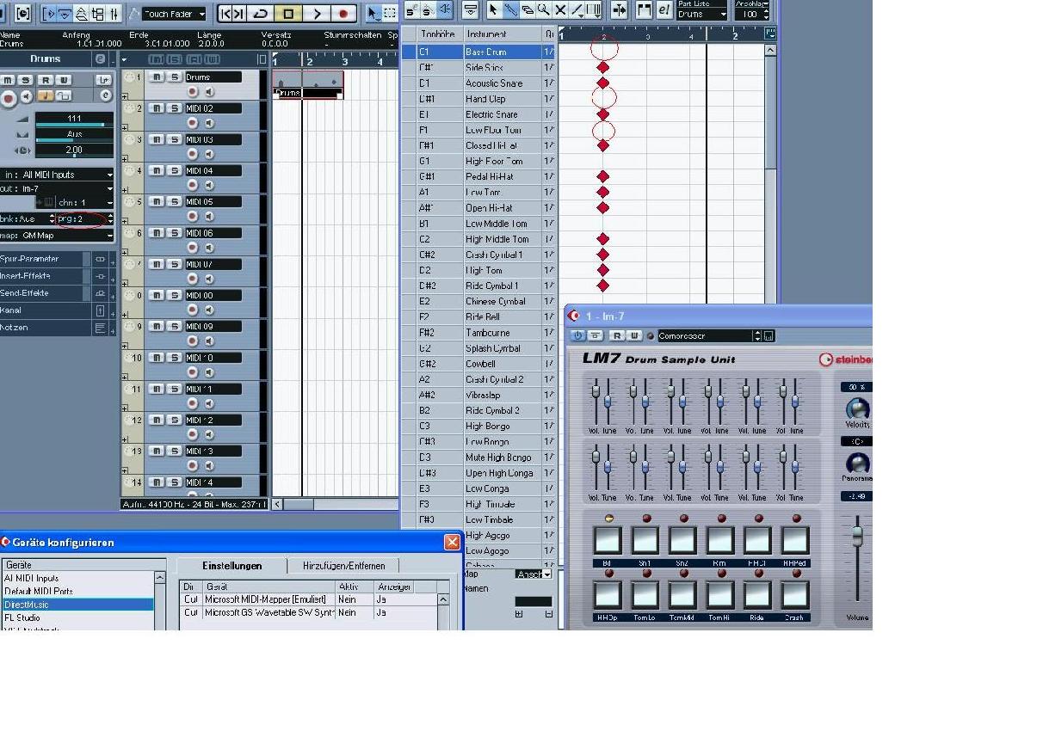1037x737 pixels.
Task: Toggle acoustic feedback speaker icon
Action: coord(445,9)
